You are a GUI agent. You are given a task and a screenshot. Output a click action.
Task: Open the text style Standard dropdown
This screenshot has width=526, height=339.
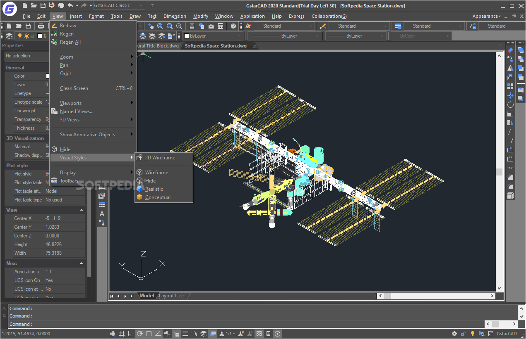coord(283,26)
